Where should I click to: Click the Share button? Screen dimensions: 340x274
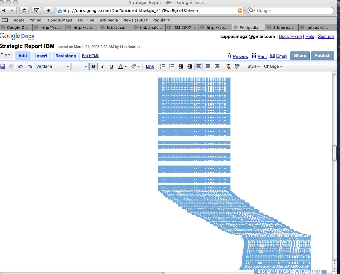(x=300, y=56)
